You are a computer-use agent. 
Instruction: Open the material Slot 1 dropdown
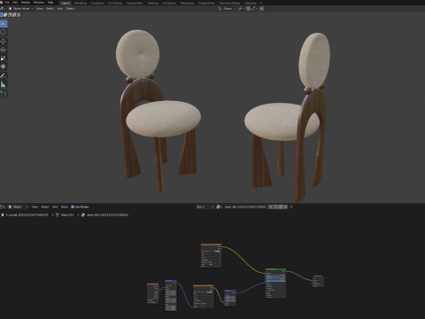205,207
